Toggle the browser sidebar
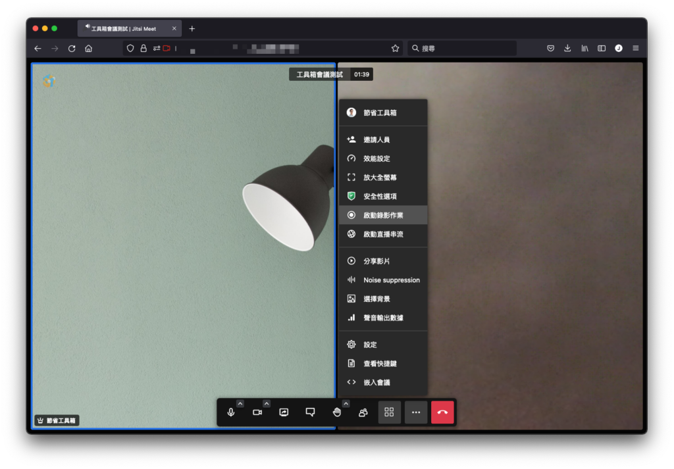 (602, 49)
